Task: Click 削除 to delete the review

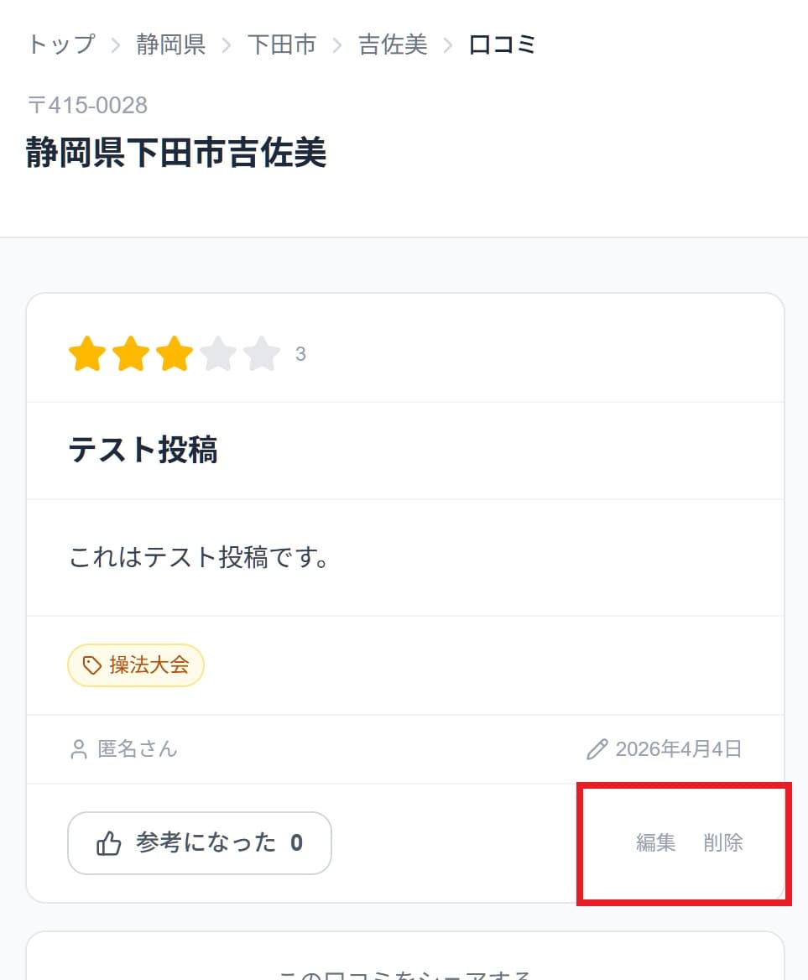Action: [x=722, y=842]
